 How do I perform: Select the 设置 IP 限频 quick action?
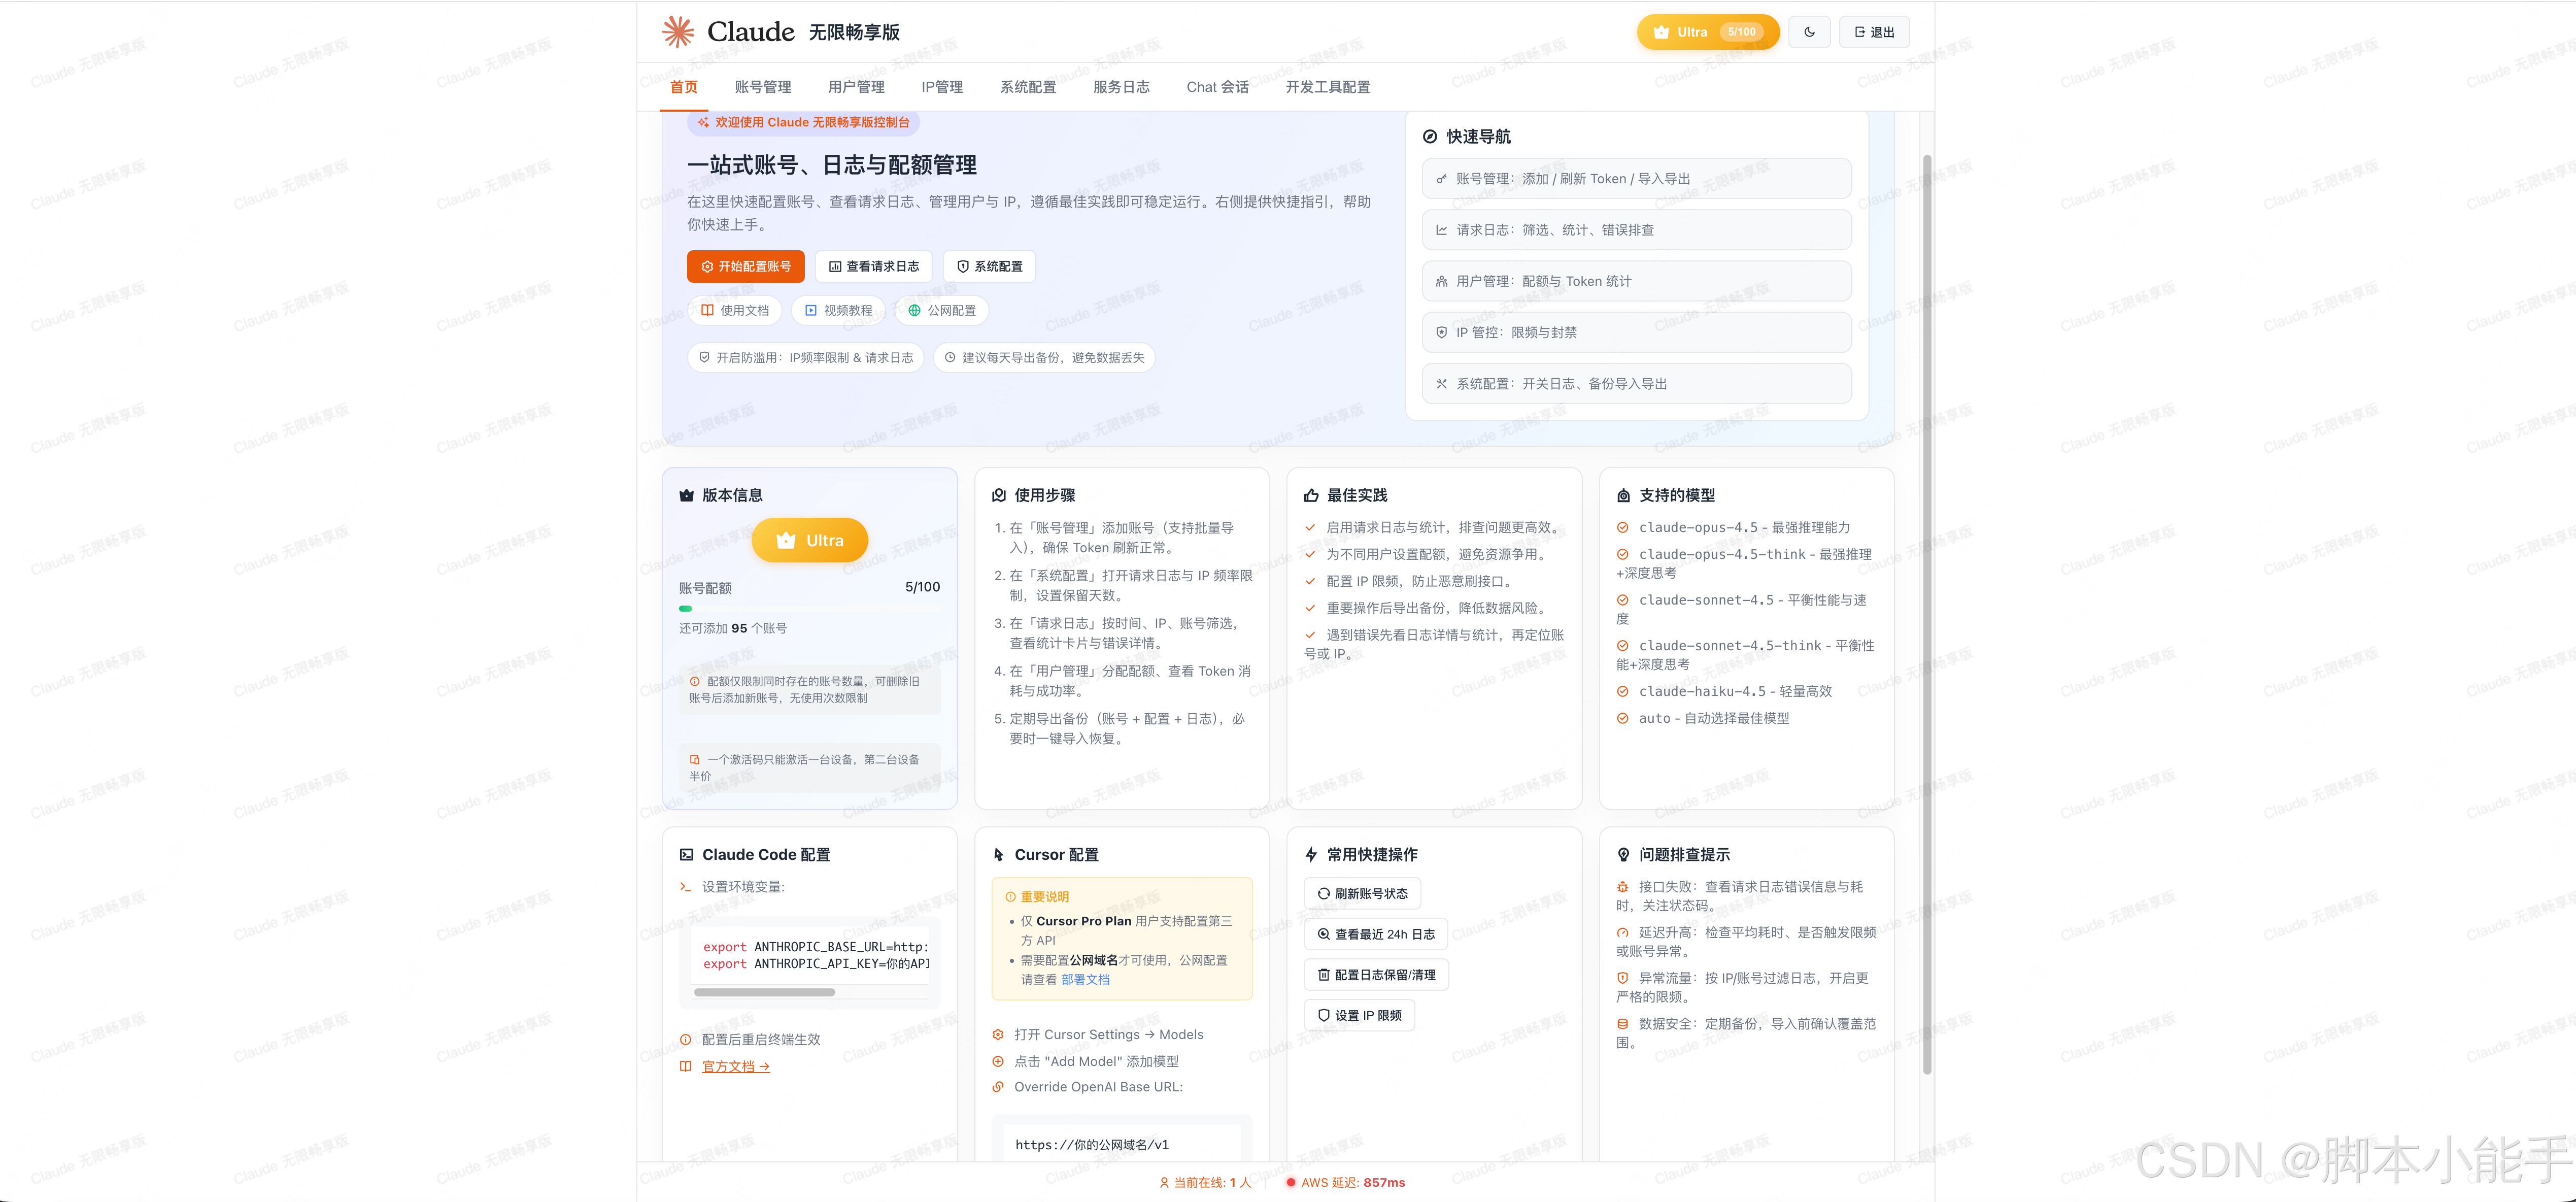click(1359, 1015)
